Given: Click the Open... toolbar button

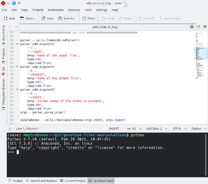Looking at the screenshot, I should pyautogui.click(x=28, y=18).
